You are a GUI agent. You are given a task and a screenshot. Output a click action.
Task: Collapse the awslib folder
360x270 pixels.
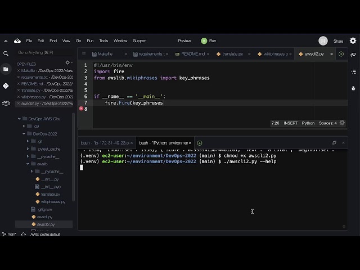(28, 164)
